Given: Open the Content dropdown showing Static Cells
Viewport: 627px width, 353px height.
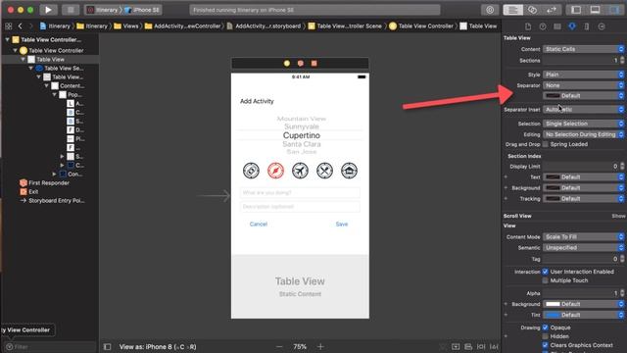Looking at the screenshot, I should point(583,49).
